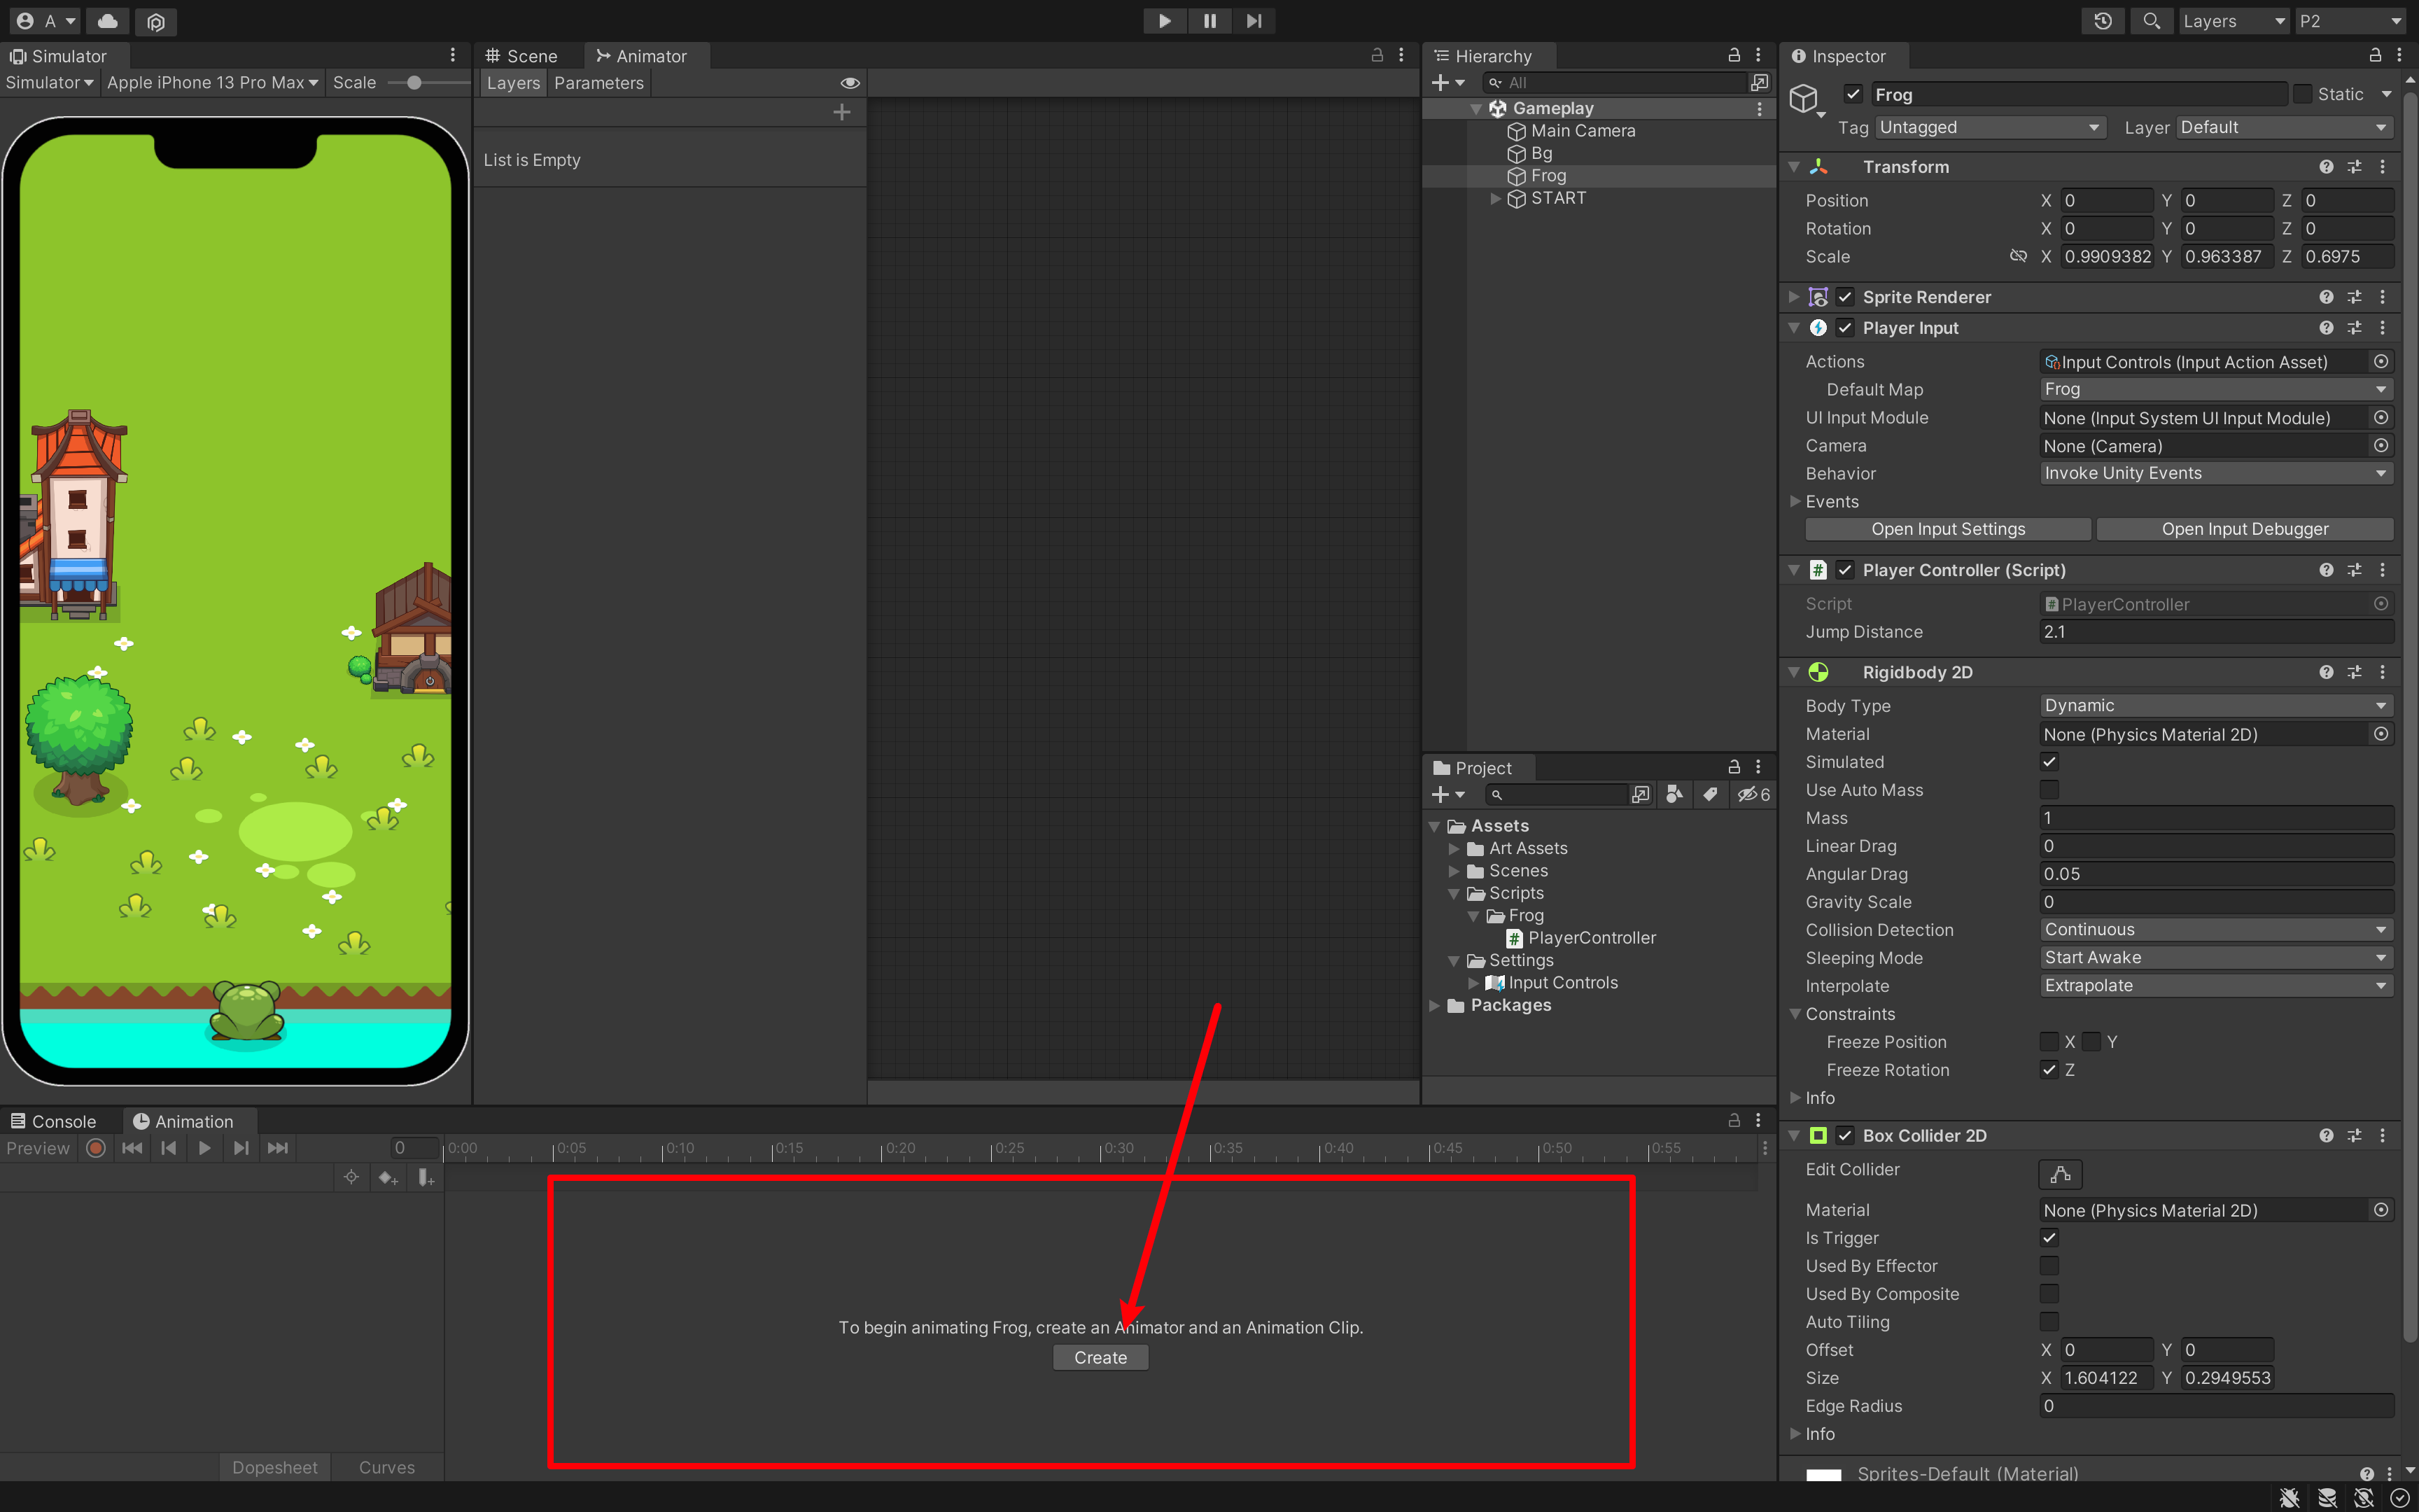The height and width of the screenshot is (1512, 2419).
Task: Select the Animation tab
Action: click(x=184, y=1121)
